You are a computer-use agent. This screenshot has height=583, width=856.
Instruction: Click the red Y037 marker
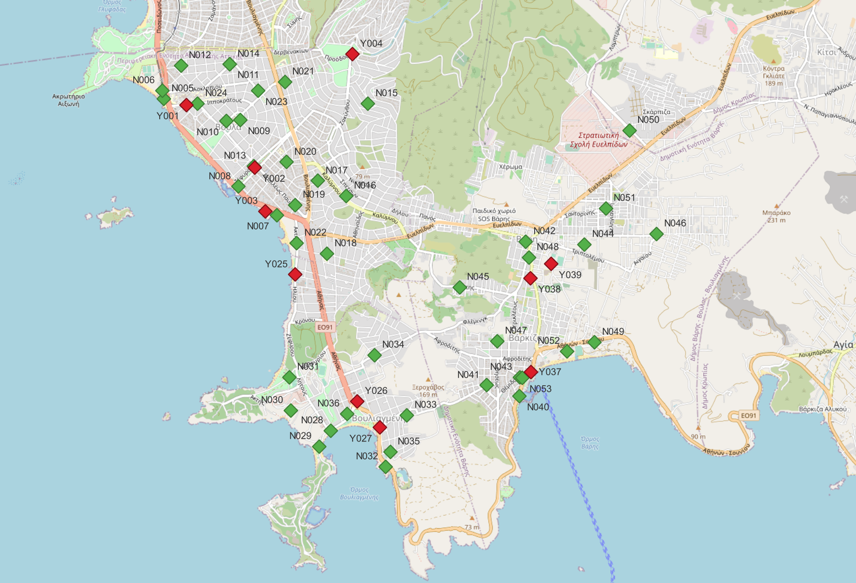click(x=531, y=372)
